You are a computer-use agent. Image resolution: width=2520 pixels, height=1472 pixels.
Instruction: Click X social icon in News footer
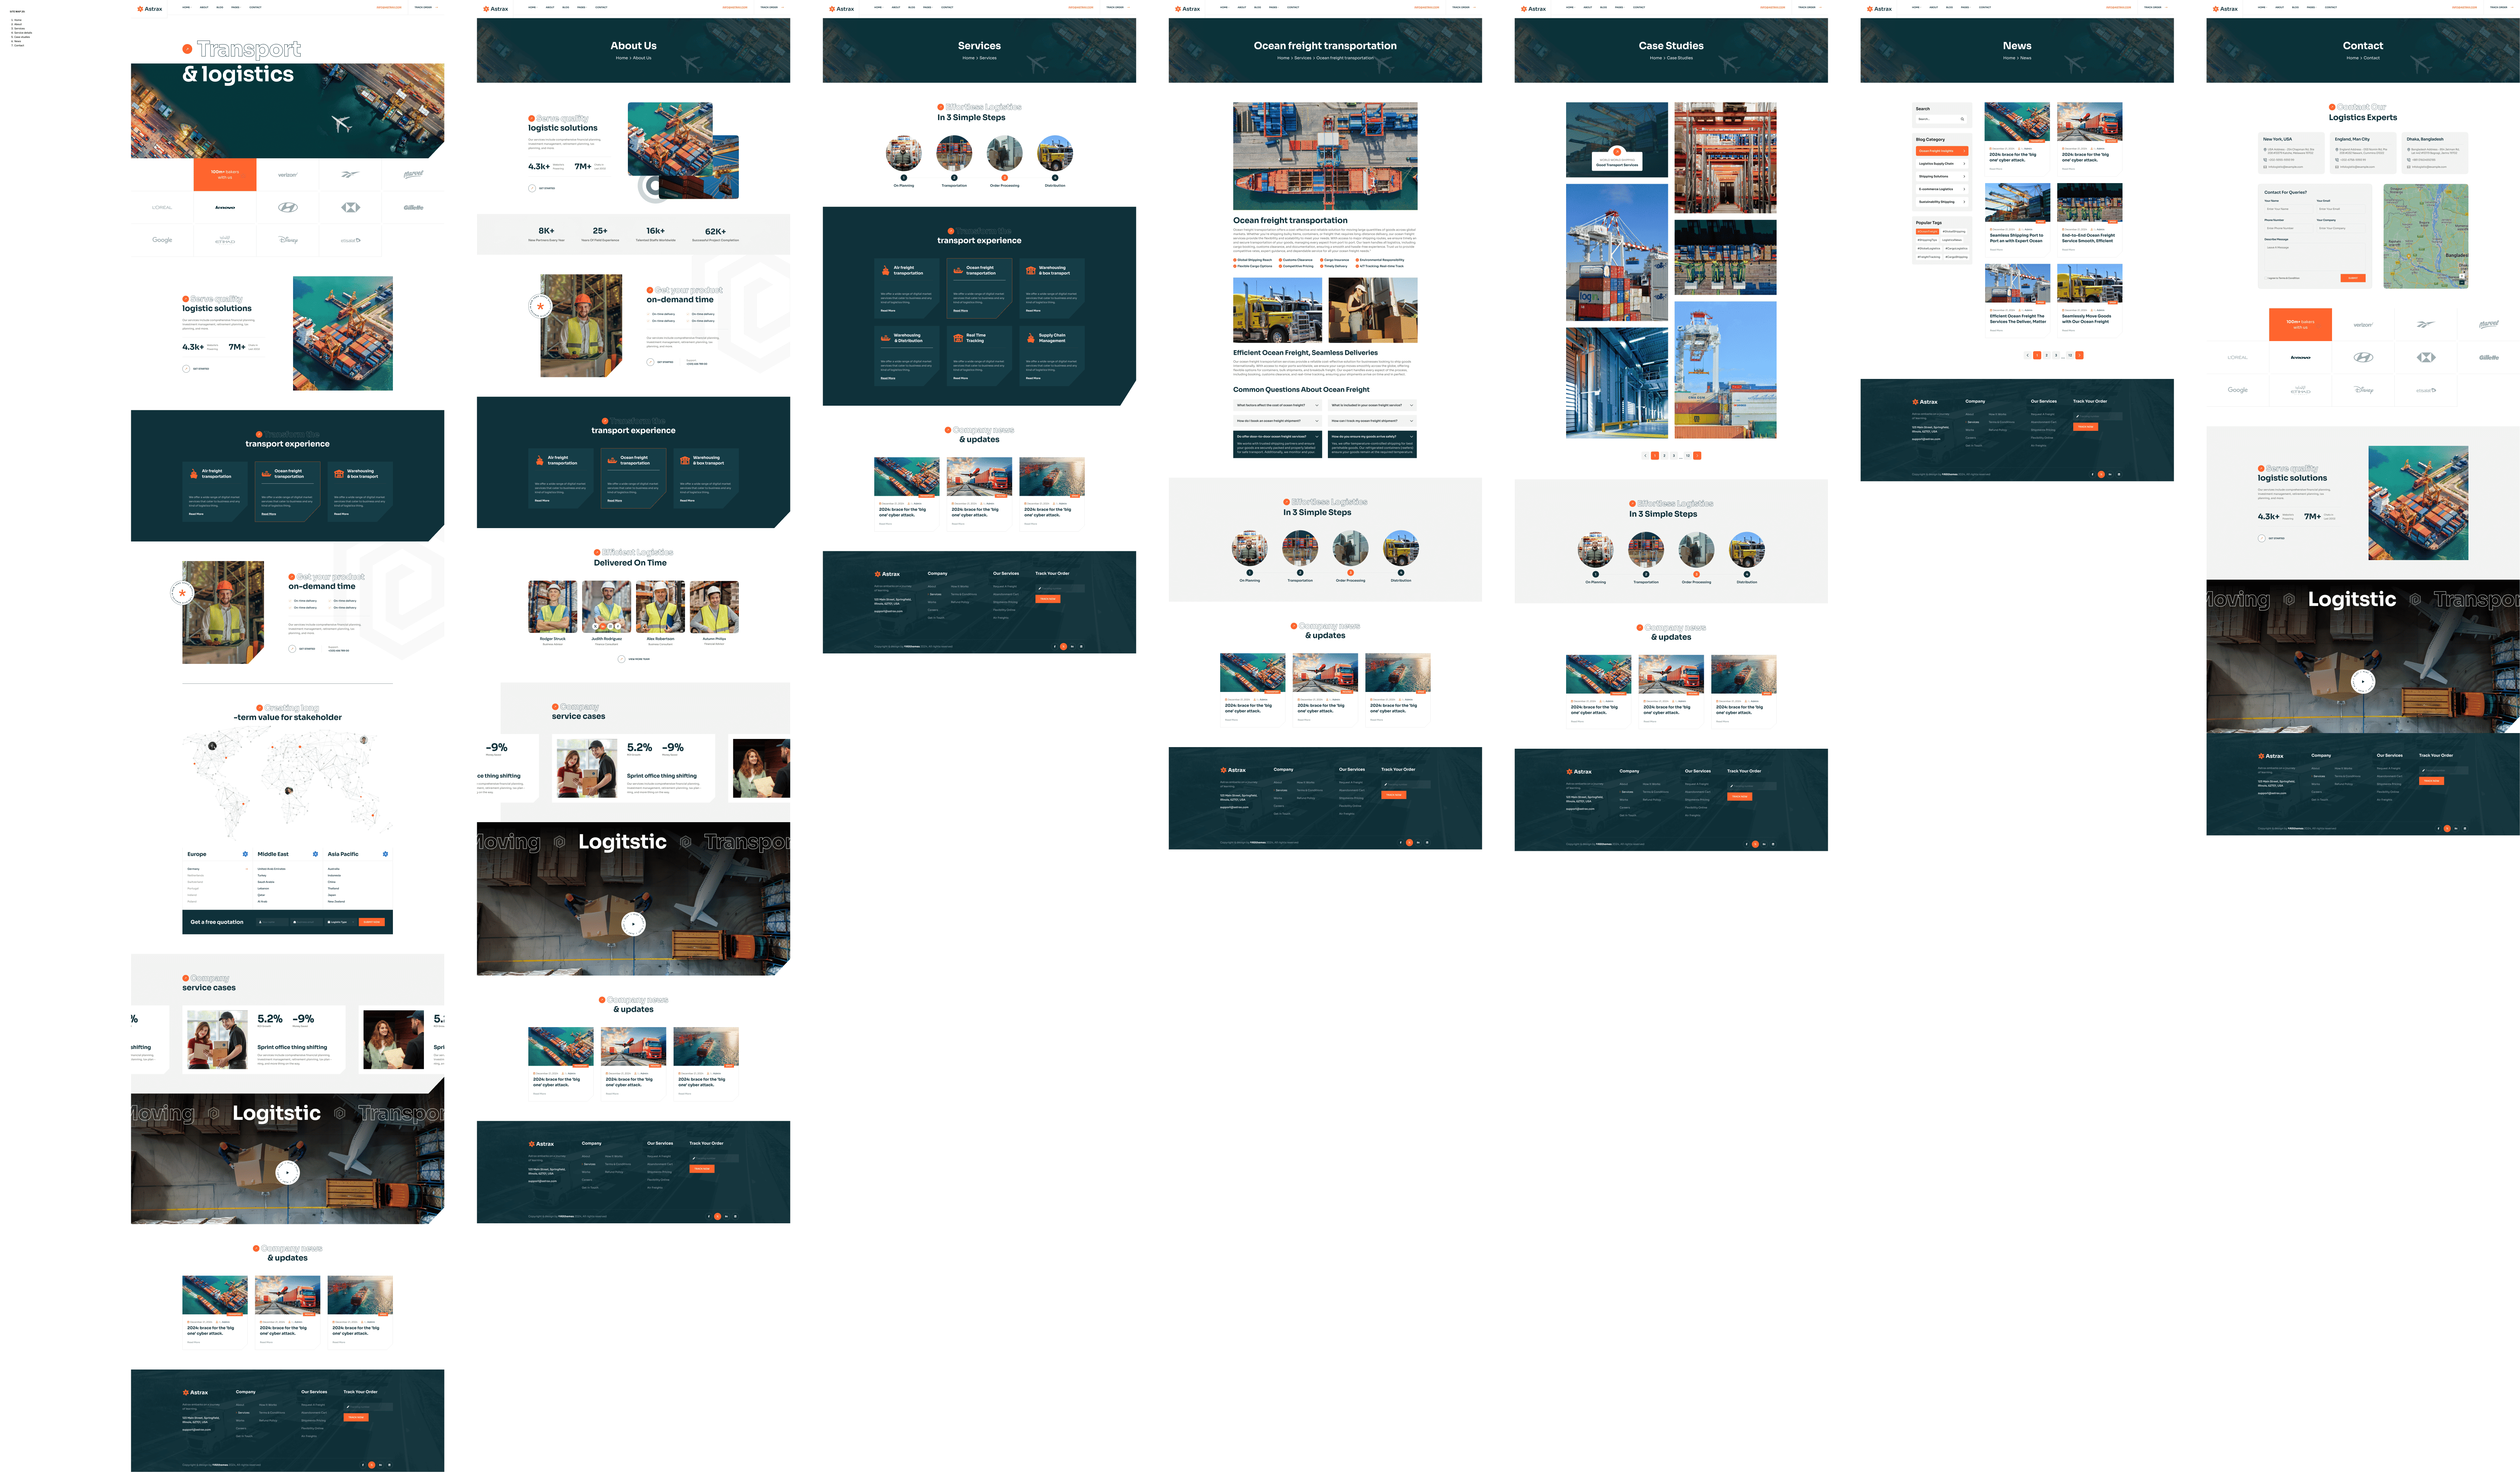click(x=2101, y=474)
